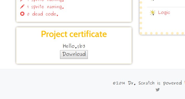Image resolution: width=185 pixels, height=99 pixels.
Task: Open the '0 dead code.' link
Action: pos(43,14)
